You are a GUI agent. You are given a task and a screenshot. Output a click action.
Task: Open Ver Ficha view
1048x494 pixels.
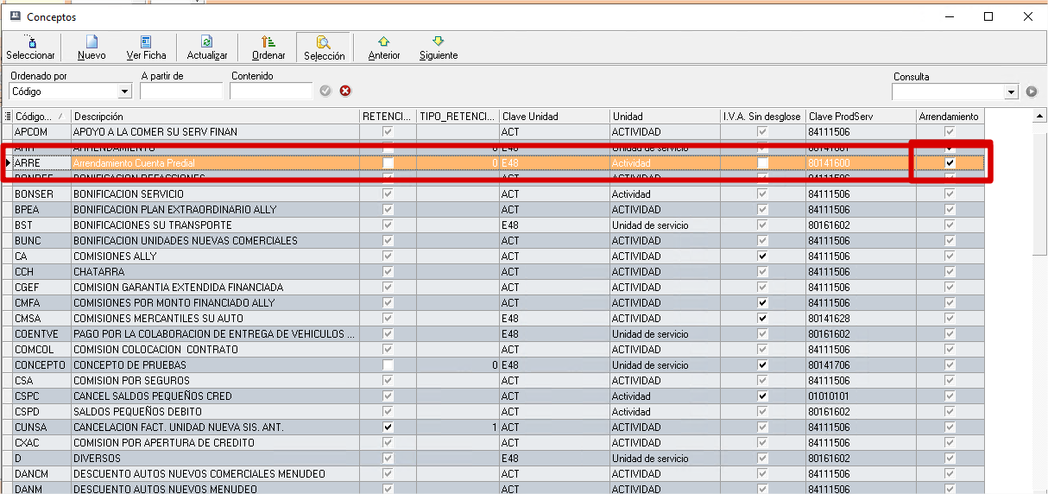(146, 47)
